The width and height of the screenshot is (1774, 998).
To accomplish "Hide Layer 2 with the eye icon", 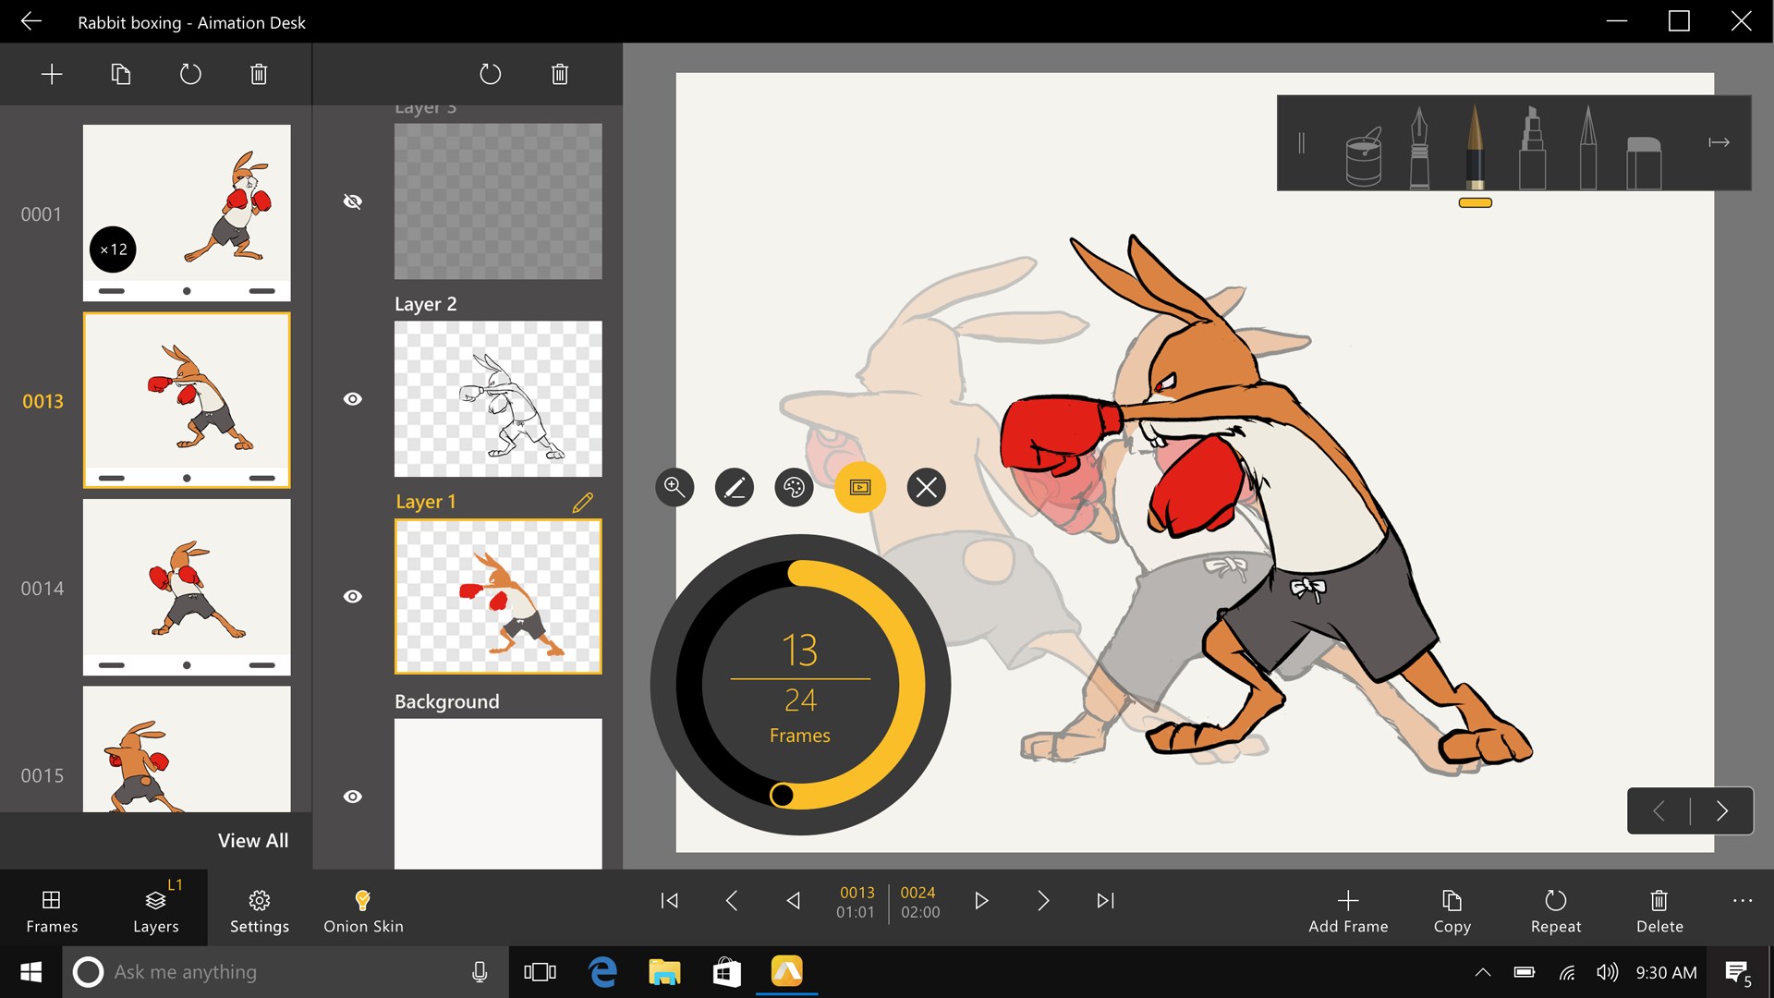I will pyautogui.click(x=353, y=399).
